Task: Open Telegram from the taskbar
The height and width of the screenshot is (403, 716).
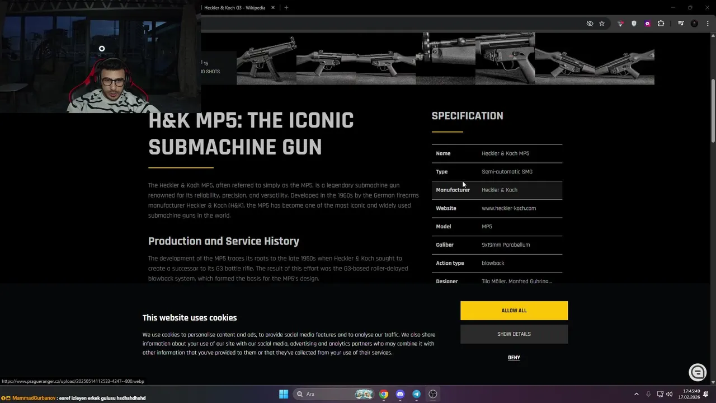Action: [x=416, y=394]
